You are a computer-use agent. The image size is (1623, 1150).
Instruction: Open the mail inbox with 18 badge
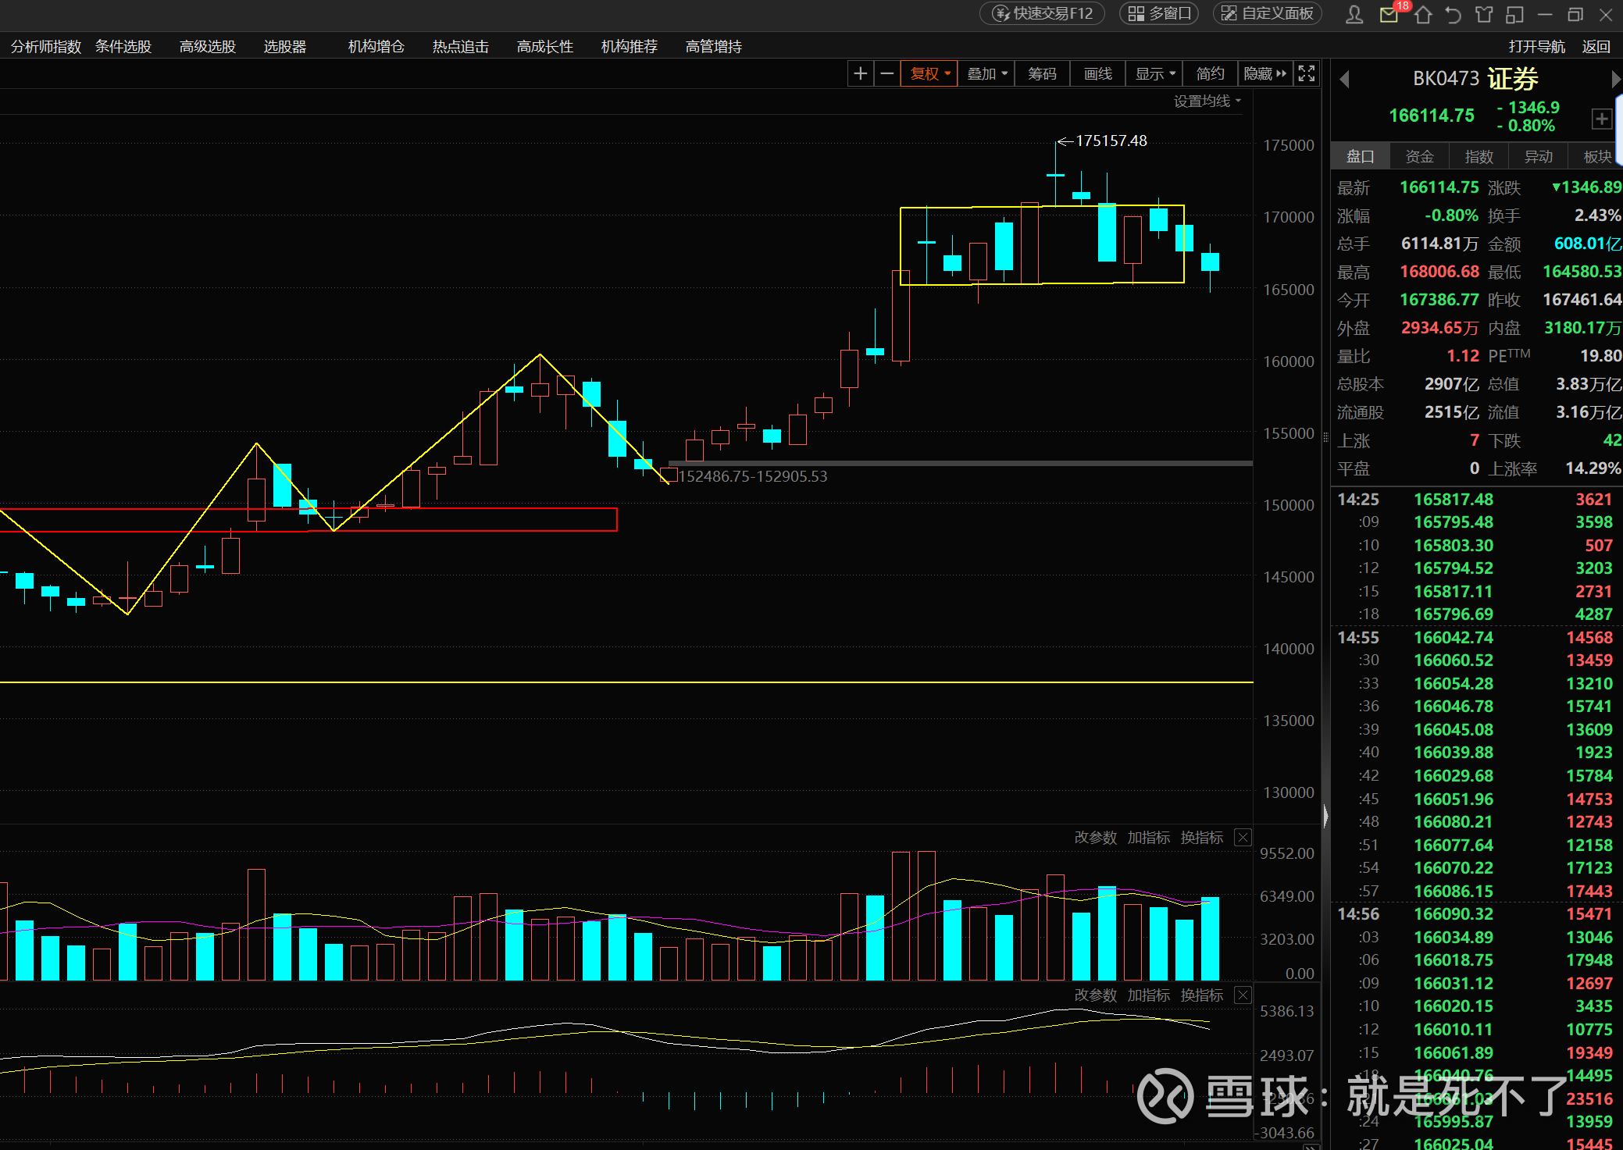coord(1389,14)
